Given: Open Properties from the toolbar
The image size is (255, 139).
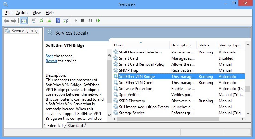Looking at the screenshot, I should click(33, 20).
